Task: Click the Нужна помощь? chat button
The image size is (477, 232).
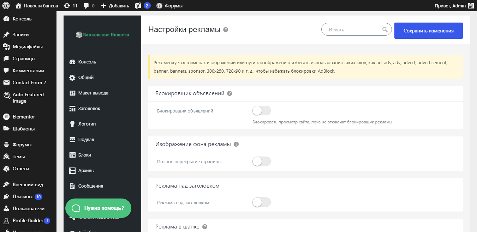Action: click(x=98, y=208)
